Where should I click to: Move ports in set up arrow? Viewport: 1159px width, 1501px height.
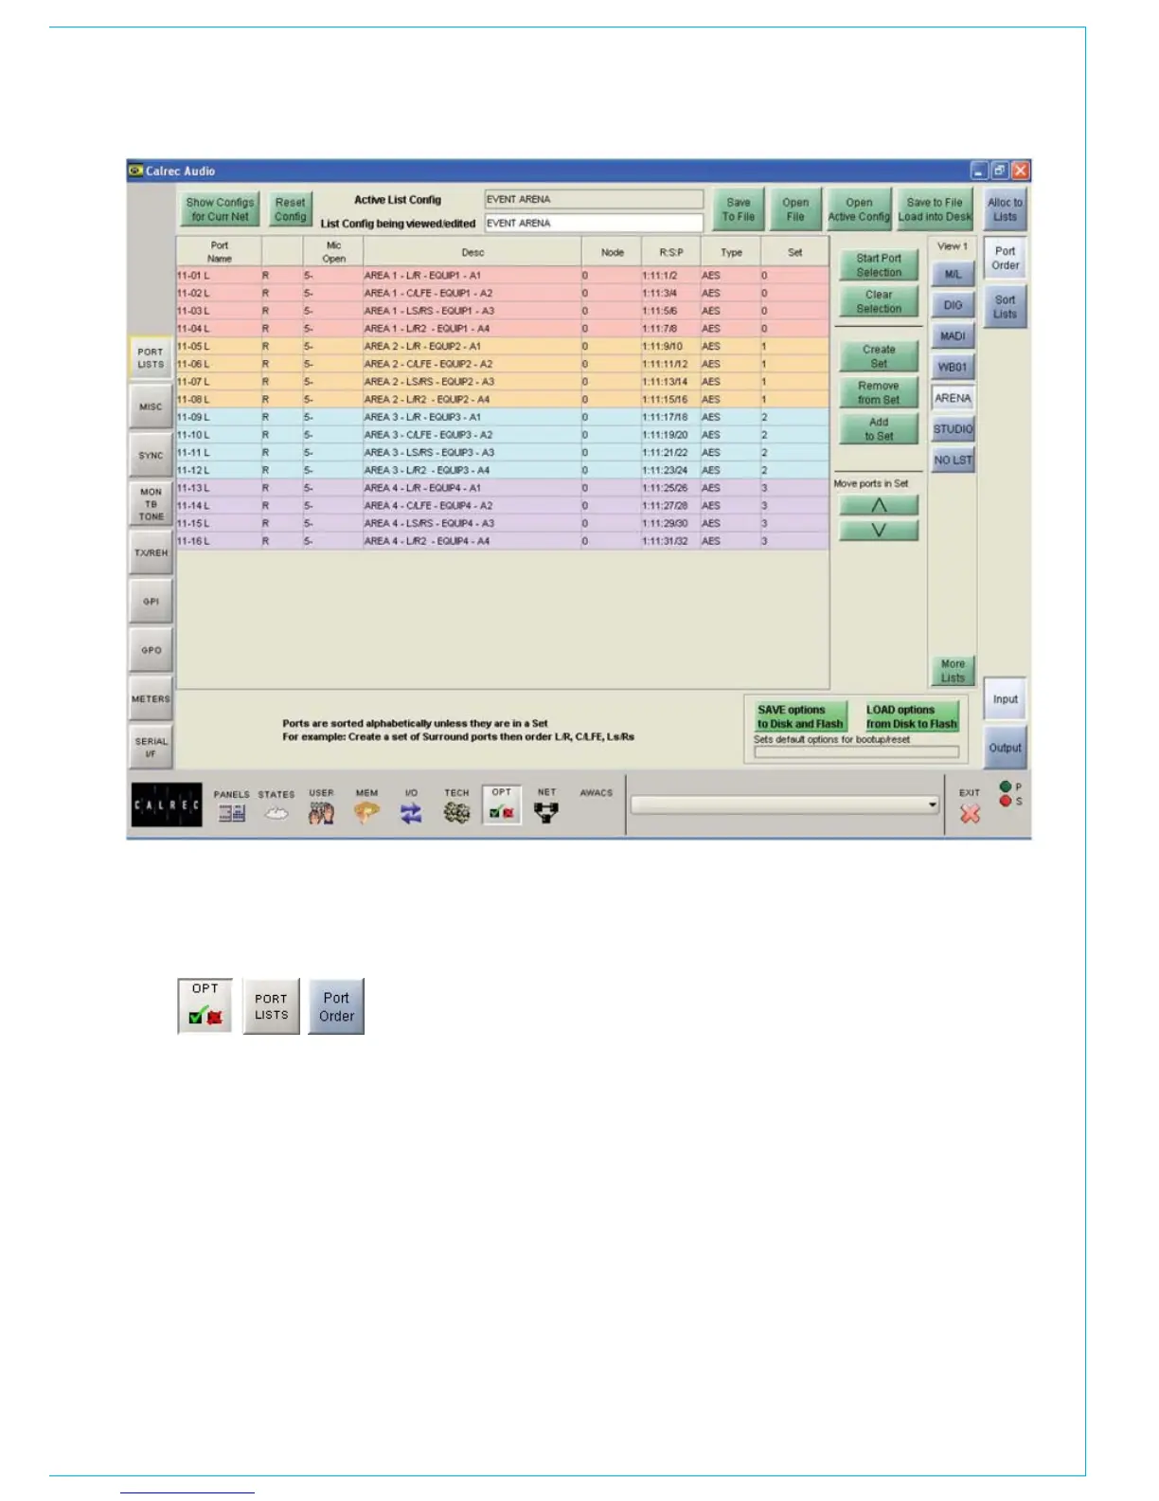pos(879,505)
